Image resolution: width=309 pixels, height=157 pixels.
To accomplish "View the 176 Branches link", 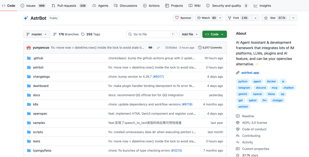I will click(x=66, y=34).
